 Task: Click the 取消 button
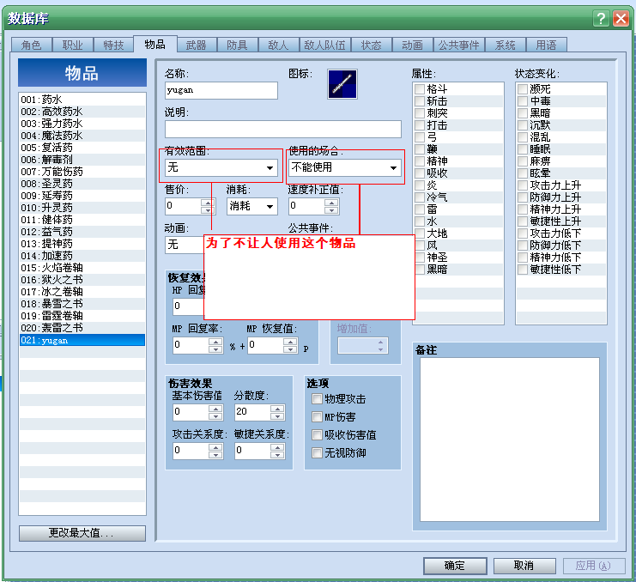(x=524, y=566)
